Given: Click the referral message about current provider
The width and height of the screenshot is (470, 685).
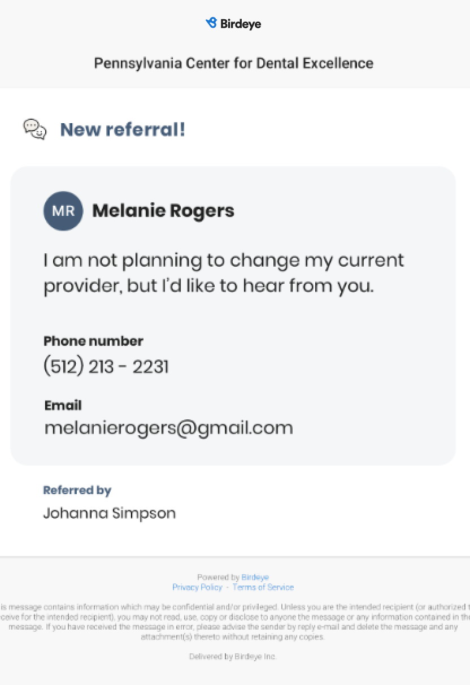Looking at the screenshot, I should [224, 273].
